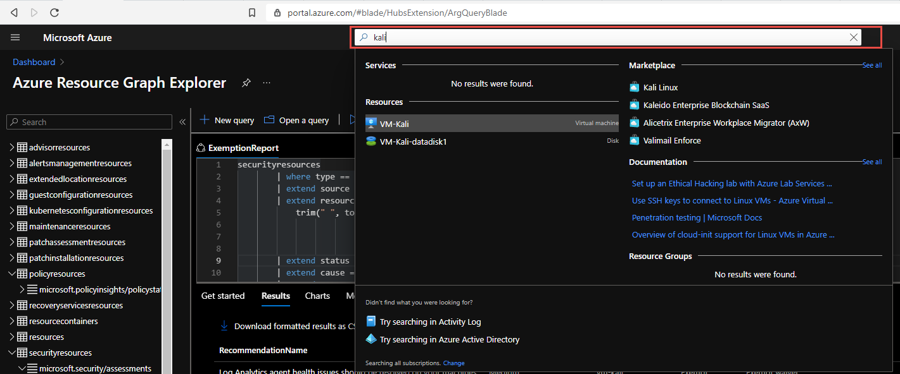Open 'Penetration testing | Microsoft Docs' link

click(x=697, y=217)
